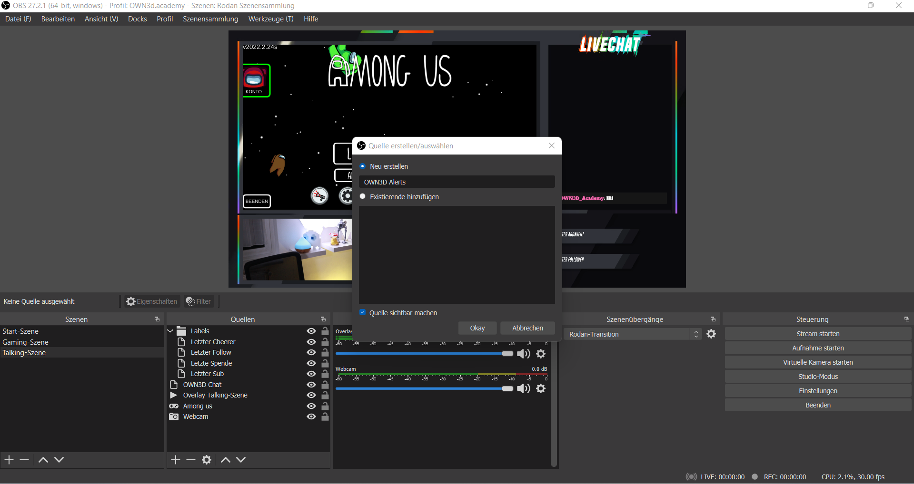Mute the Webcam audio speaker icon
This screenshot has height=484, width=914.
523,389
